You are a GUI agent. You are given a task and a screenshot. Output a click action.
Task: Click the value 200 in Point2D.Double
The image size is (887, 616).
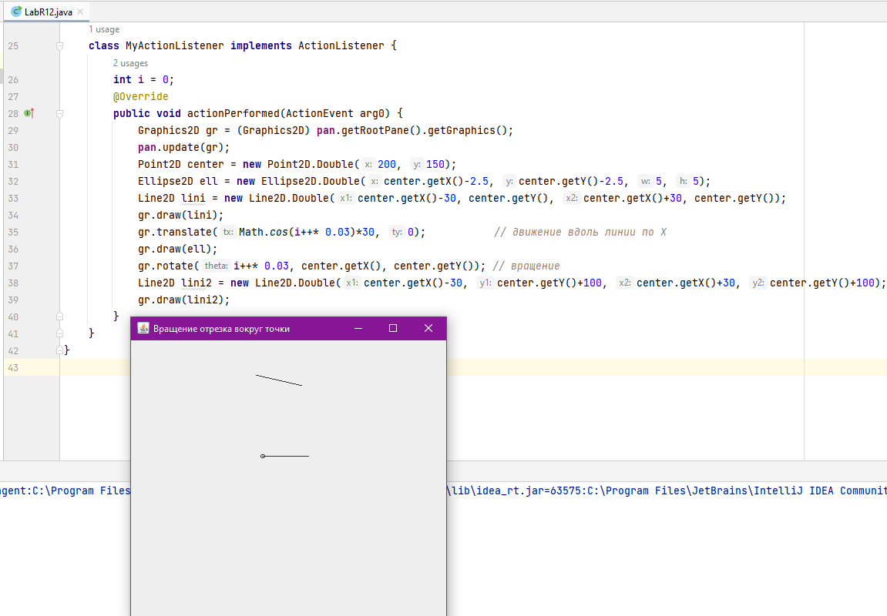tap(387, 165)
